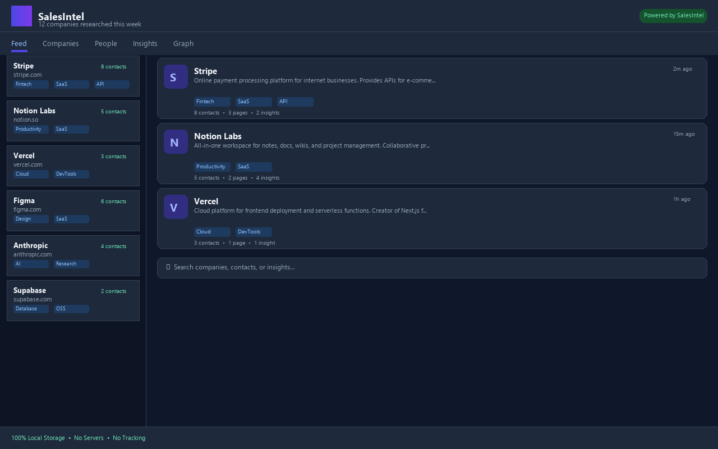Click the sidebar vercel.com domain text
The height and width of the screenshot is (449, 718).
coord(28,164)
